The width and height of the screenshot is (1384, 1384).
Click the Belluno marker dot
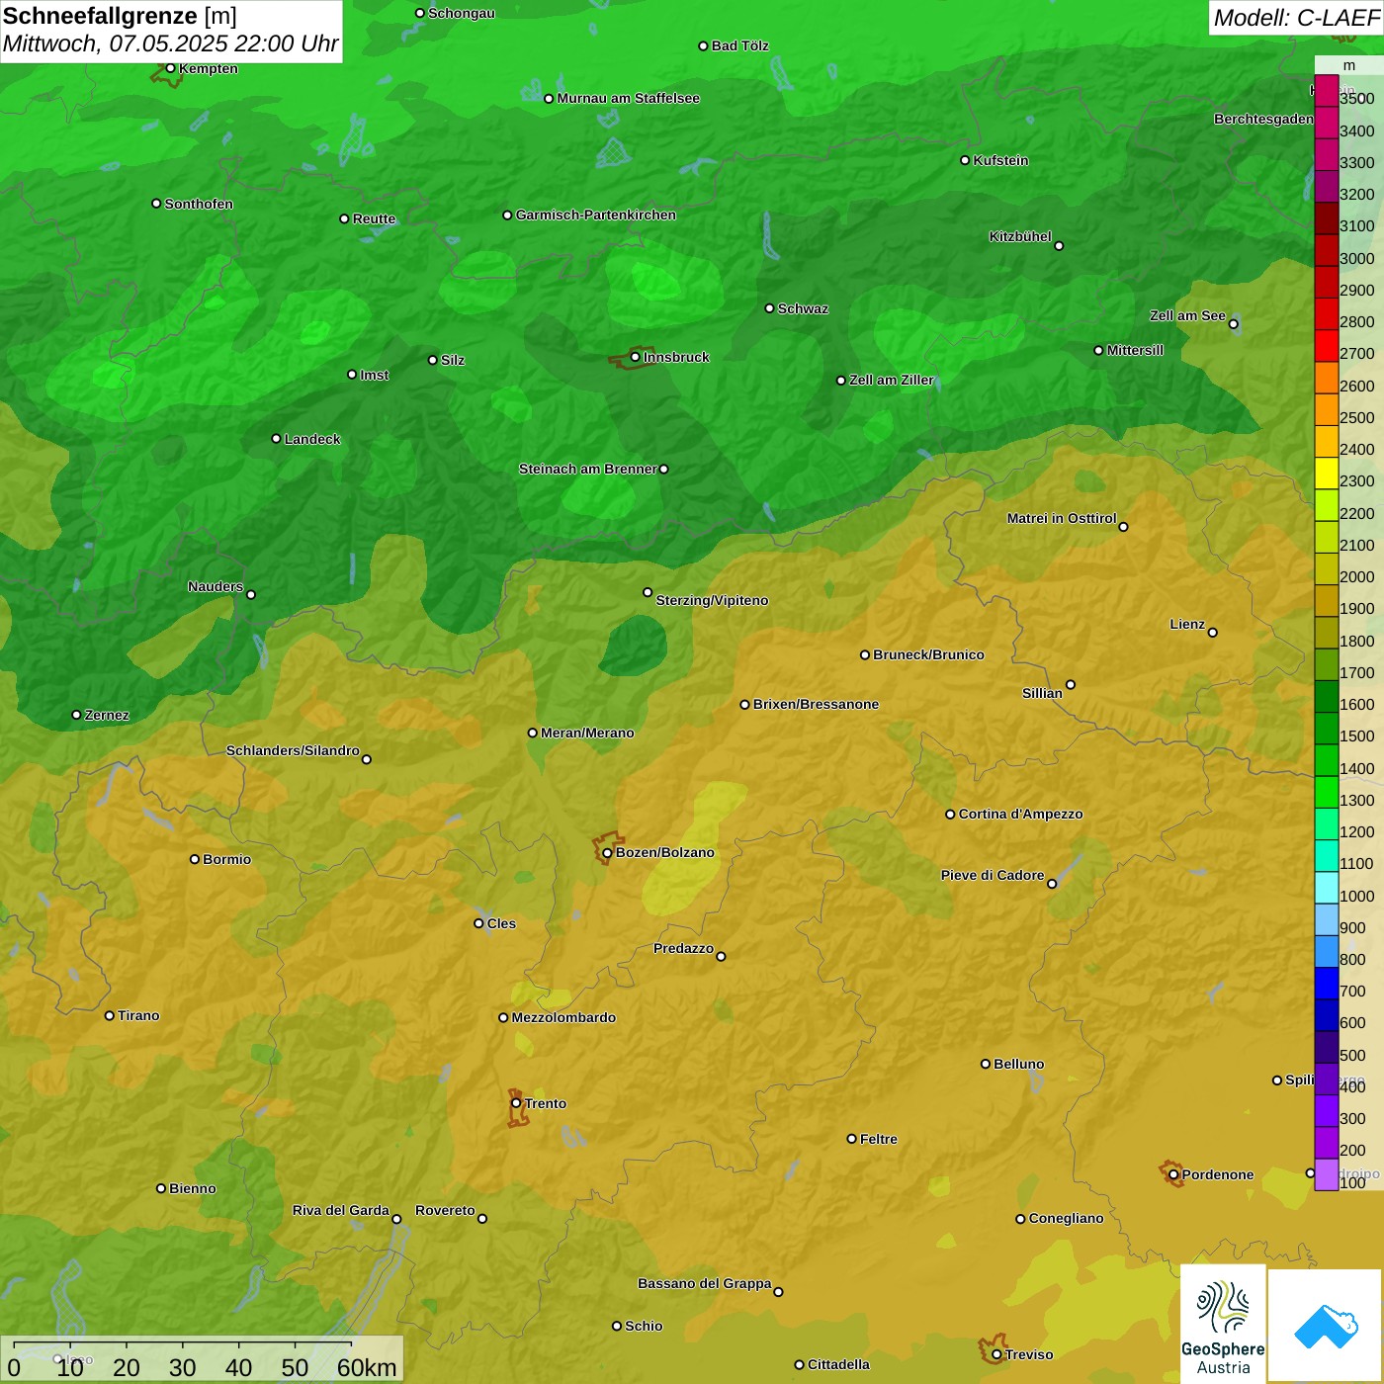(x=985, y=1064)
